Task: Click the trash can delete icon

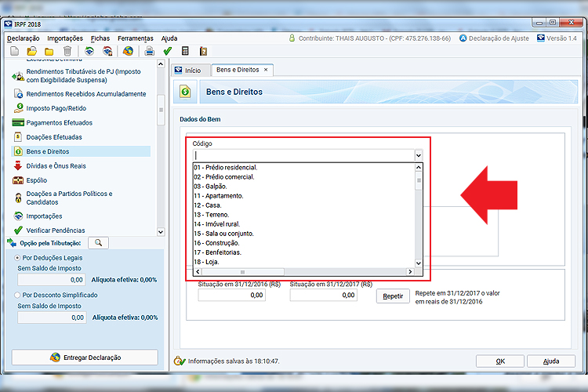Action: tap(67, 51)
